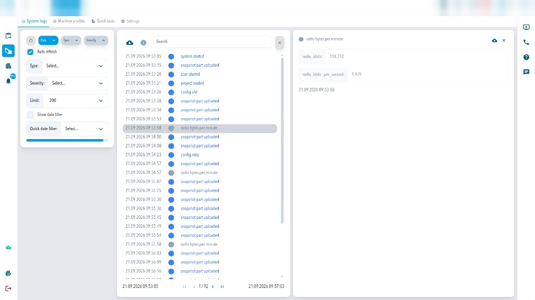The height and width of the screenshot is (300, 535).
Task: Click the highlighted machines icon in left sidebar
Action: point(8,51)
